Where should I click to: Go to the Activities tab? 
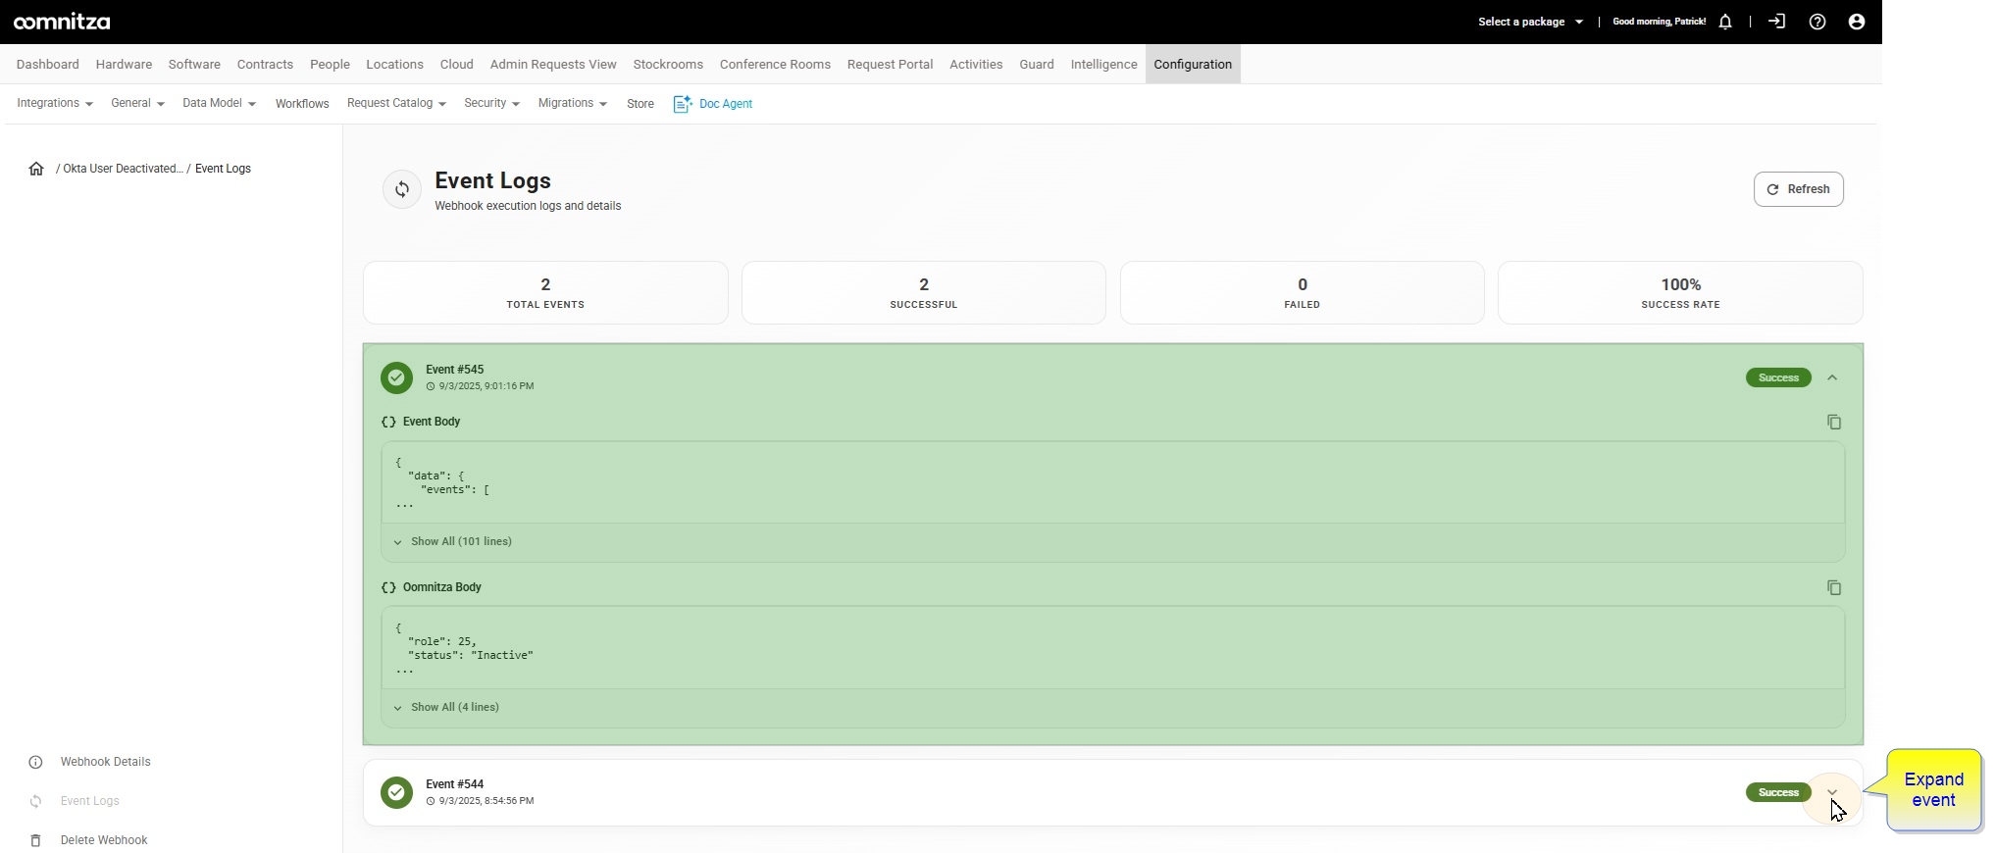coord(976,64)
